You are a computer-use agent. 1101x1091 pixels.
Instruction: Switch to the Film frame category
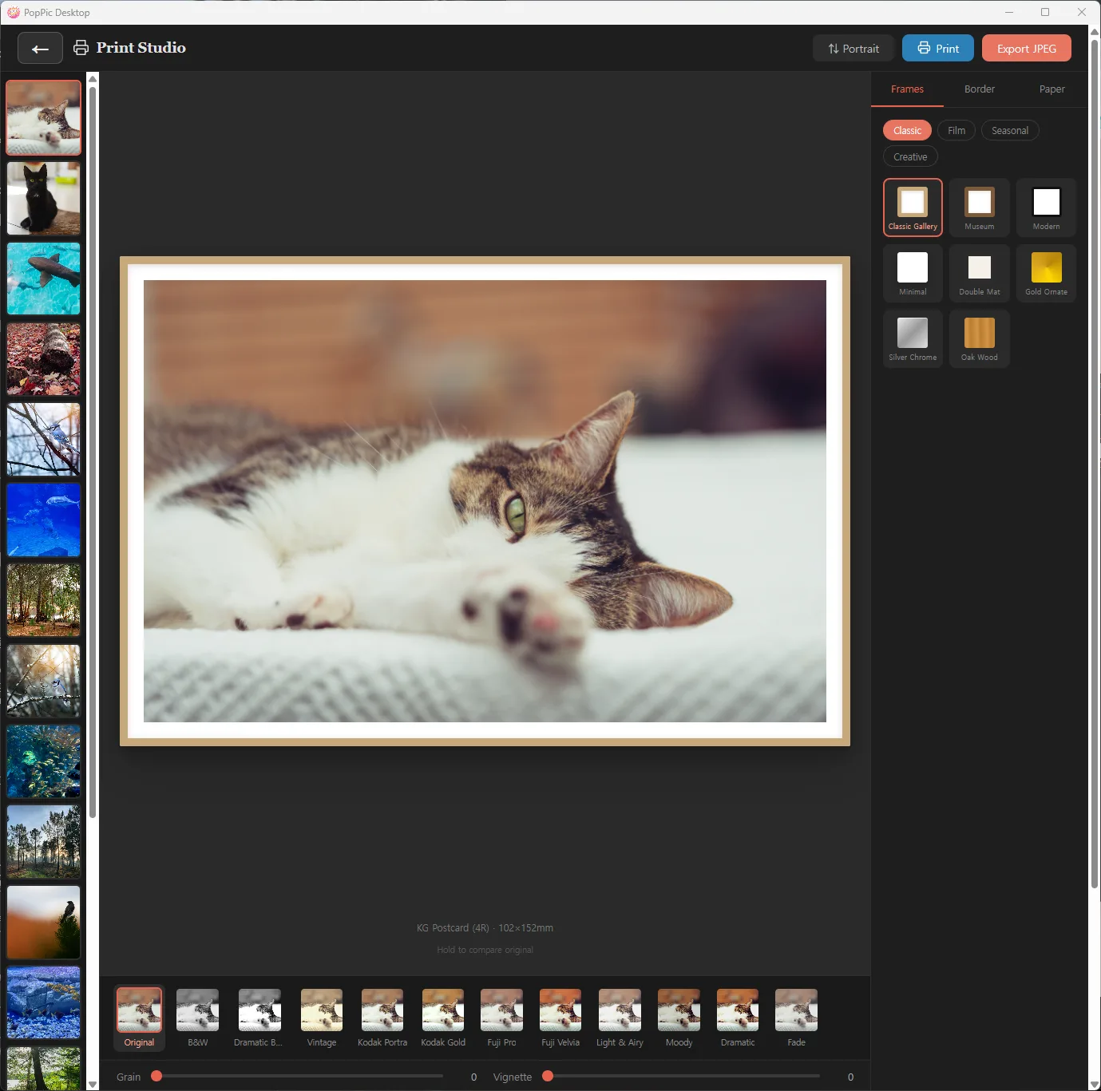(x=956, y=131)
